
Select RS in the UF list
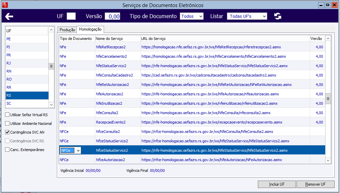27,95
